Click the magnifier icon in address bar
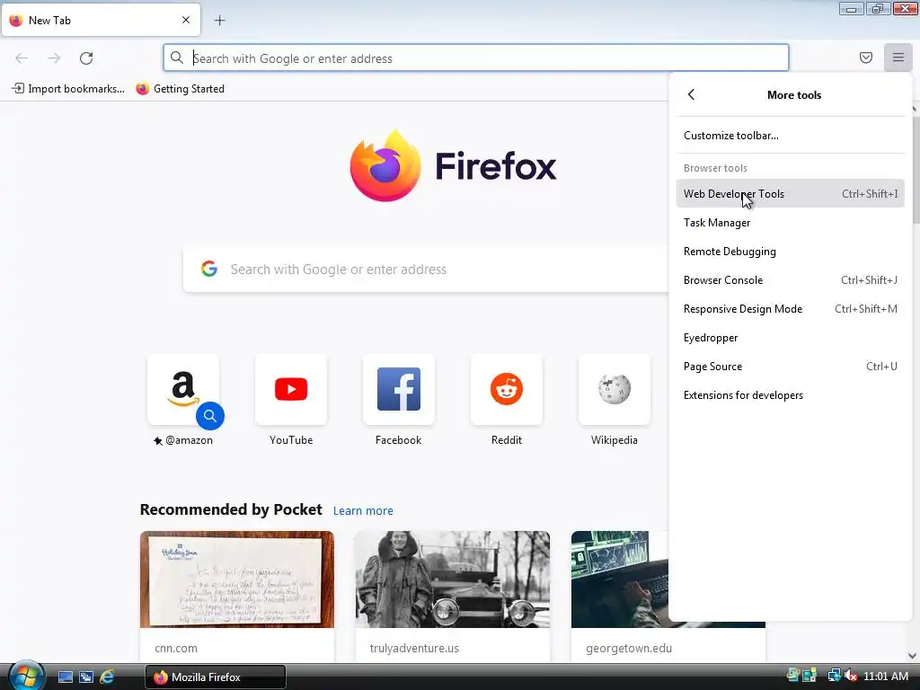Viewport: 920px width, 690px height. tap(177, 57)
